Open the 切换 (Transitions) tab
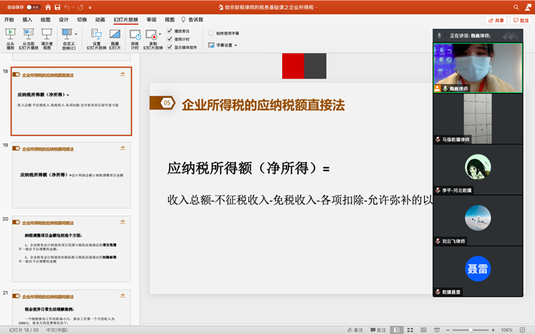Viewport: 535px width, 334px height. (82, 20)
